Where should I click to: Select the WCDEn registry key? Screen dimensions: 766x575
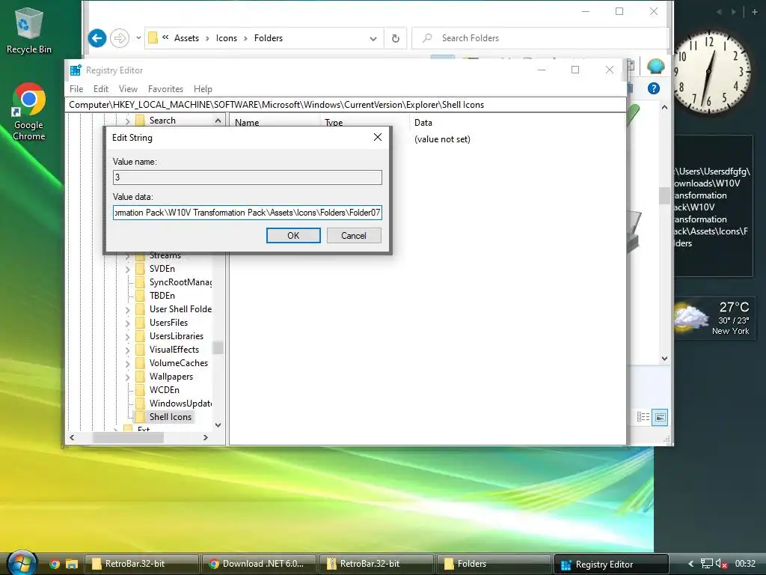[x=164, y=390]
